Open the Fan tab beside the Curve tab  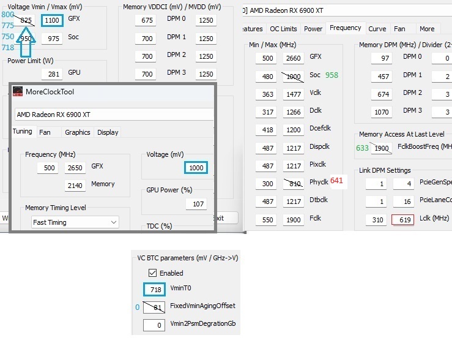(399, 29)
